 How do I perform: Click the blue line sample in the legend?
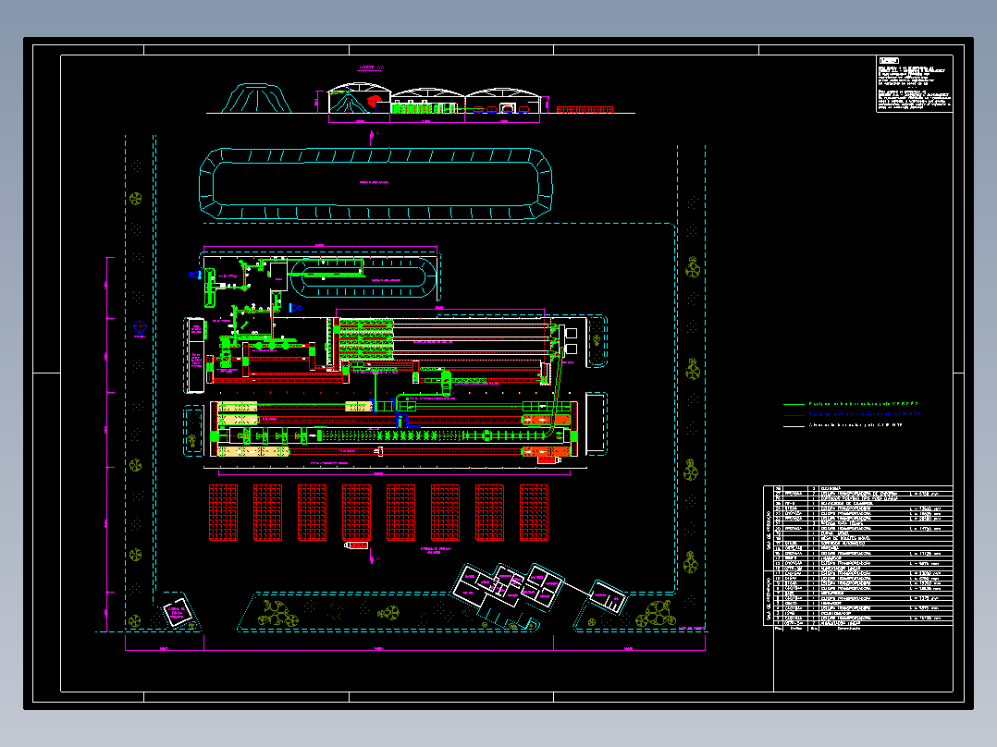[x=794, y=415]
